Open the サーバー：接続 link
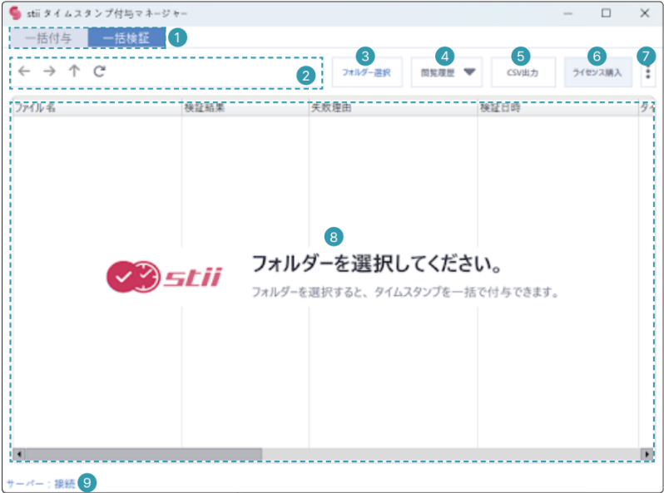The height and width of the screenshot is (493, 664). pyautogui.click(x=40, y=483)
